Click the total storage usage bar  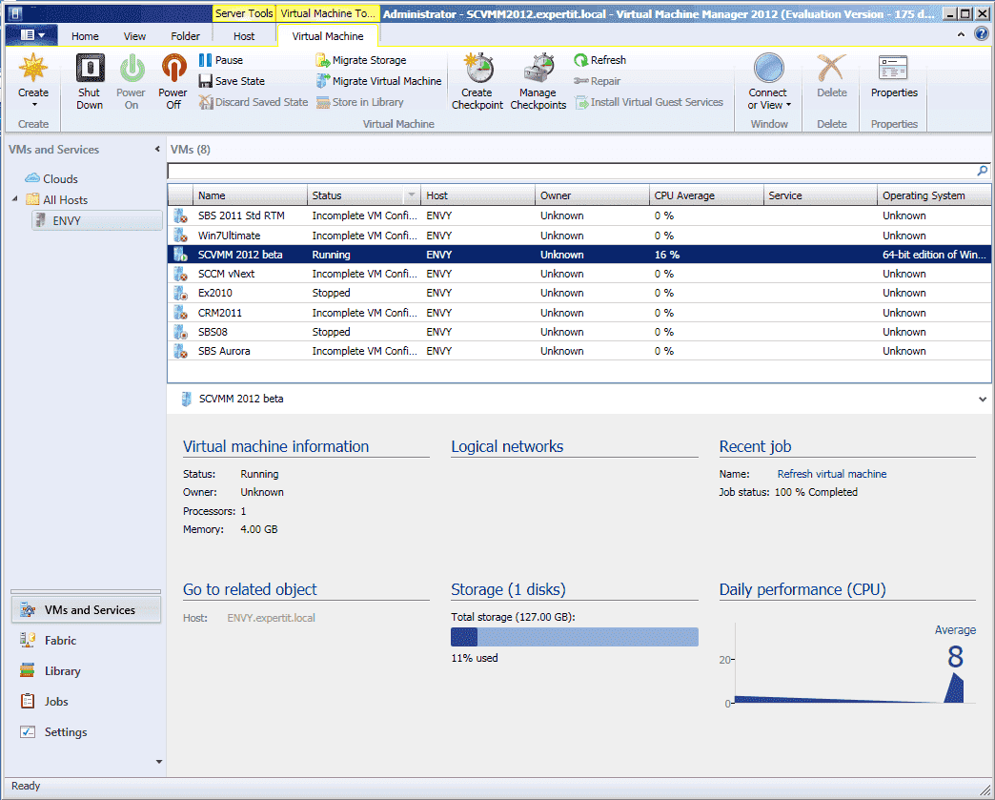[575, 637]
